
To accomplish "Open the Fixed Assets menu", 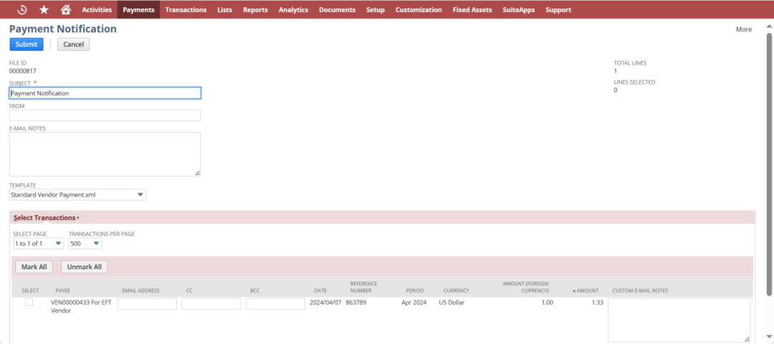I will pyautogui.click(x=472, y=9).
